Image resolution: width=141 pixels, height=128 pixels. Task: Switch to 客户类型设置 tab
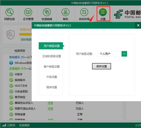(x=52, y=67)
